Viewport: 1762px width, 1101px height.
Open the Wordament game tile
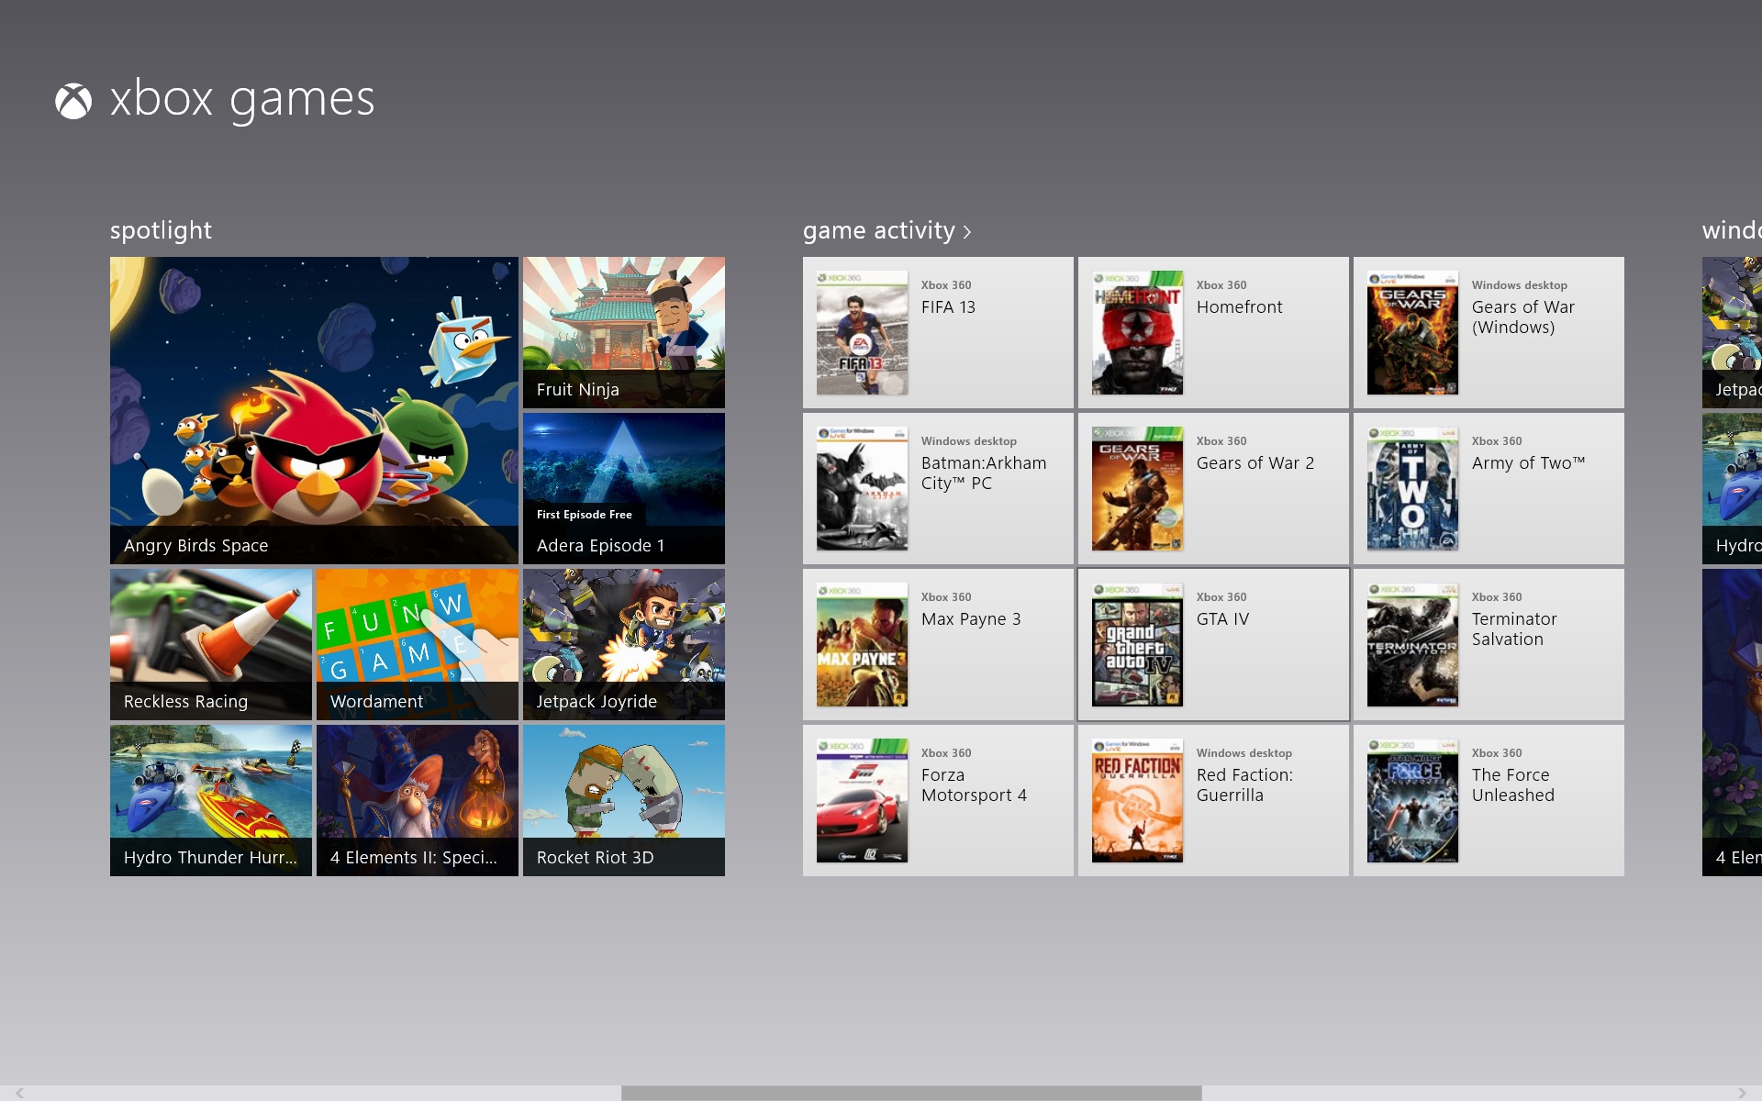(418, 644)
